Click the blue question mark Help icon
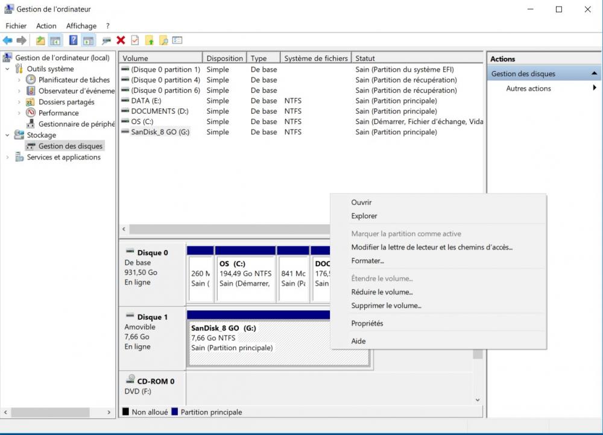603x435 pixels. [73, 40]
